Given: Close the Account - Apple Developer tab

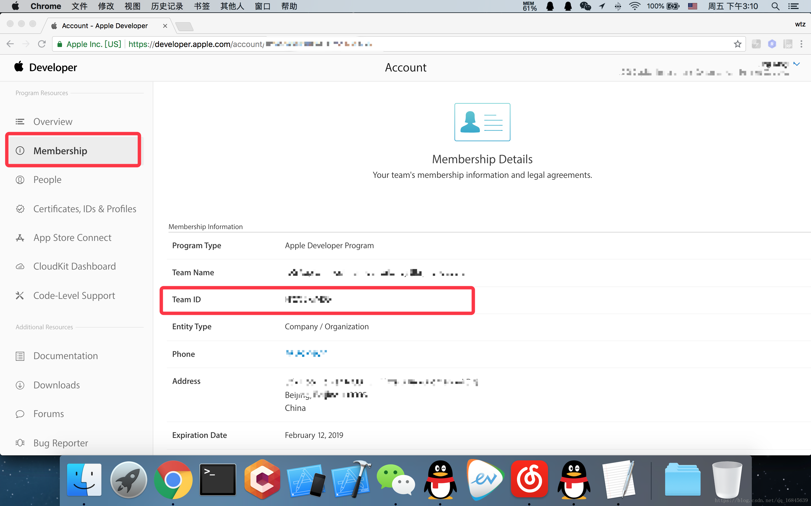Looking at the screenshot, I should (x=165, y=26).
